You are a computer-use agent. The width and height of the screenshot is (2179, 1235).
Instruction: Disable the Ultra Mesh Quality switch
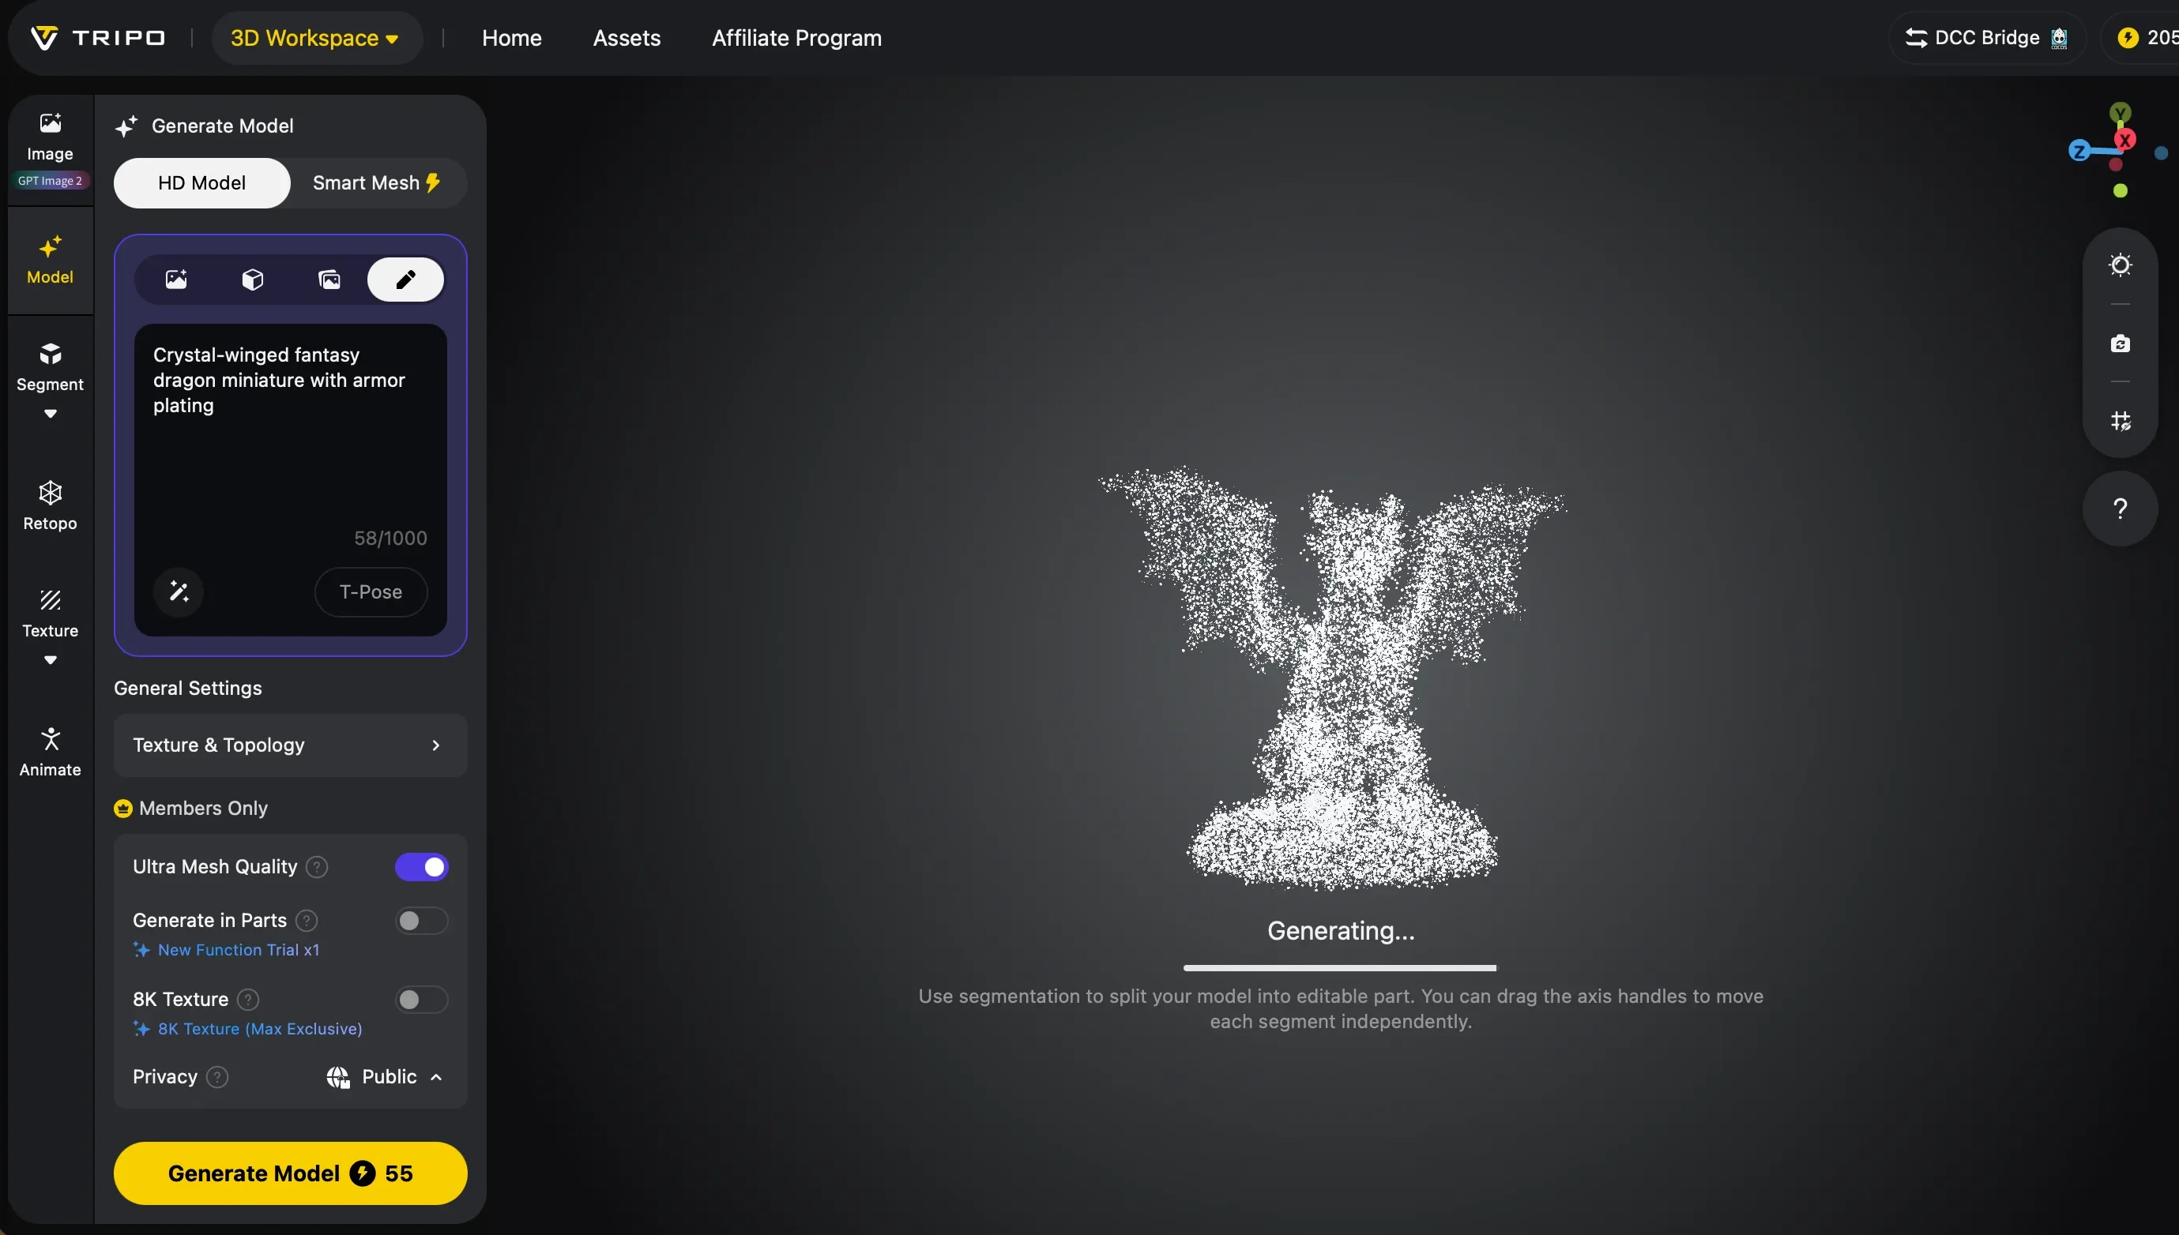point(422,867)
